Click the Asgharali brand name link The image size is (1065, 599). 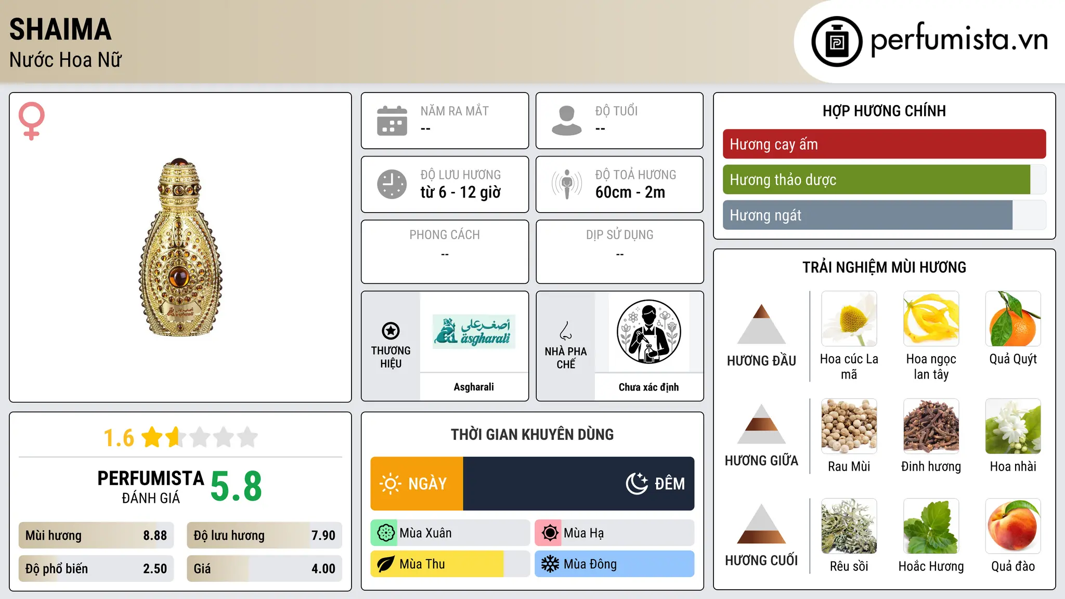(474, 387)
